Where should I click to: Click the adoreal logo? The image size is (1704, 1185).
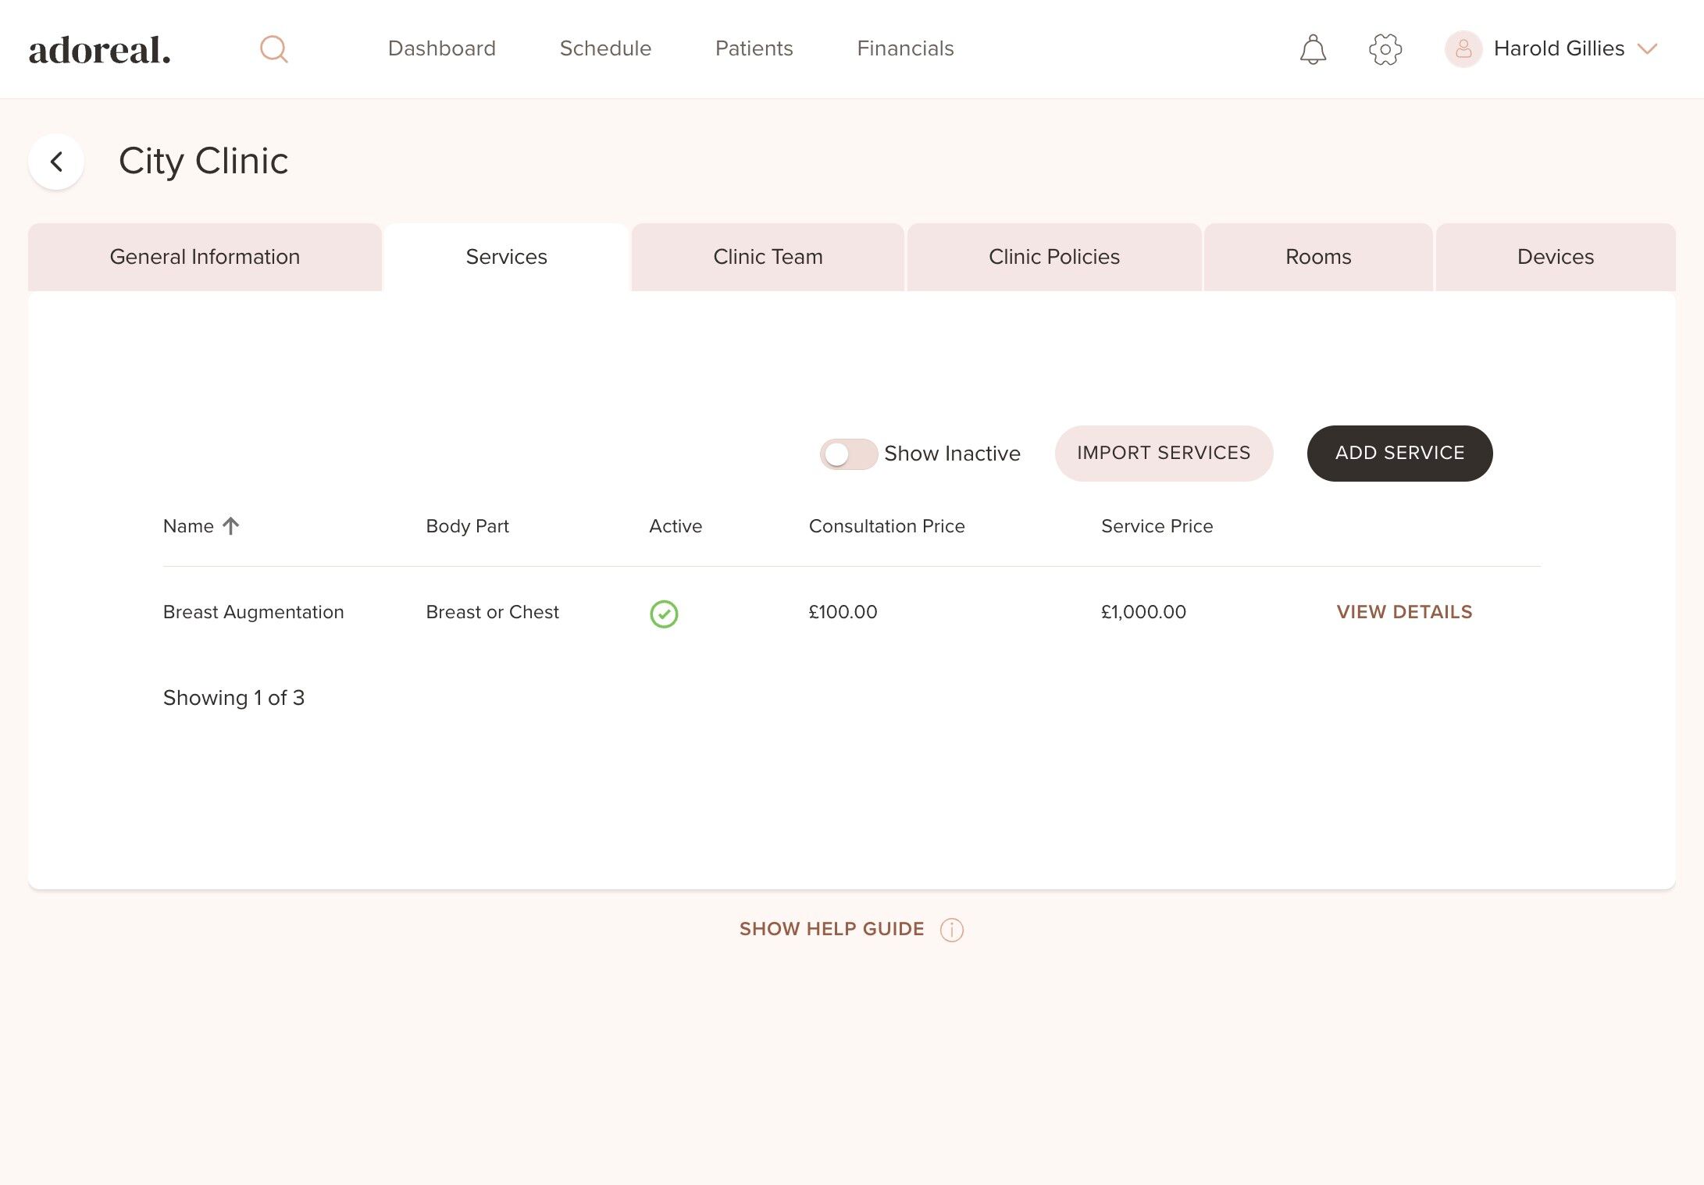point(100,50)
